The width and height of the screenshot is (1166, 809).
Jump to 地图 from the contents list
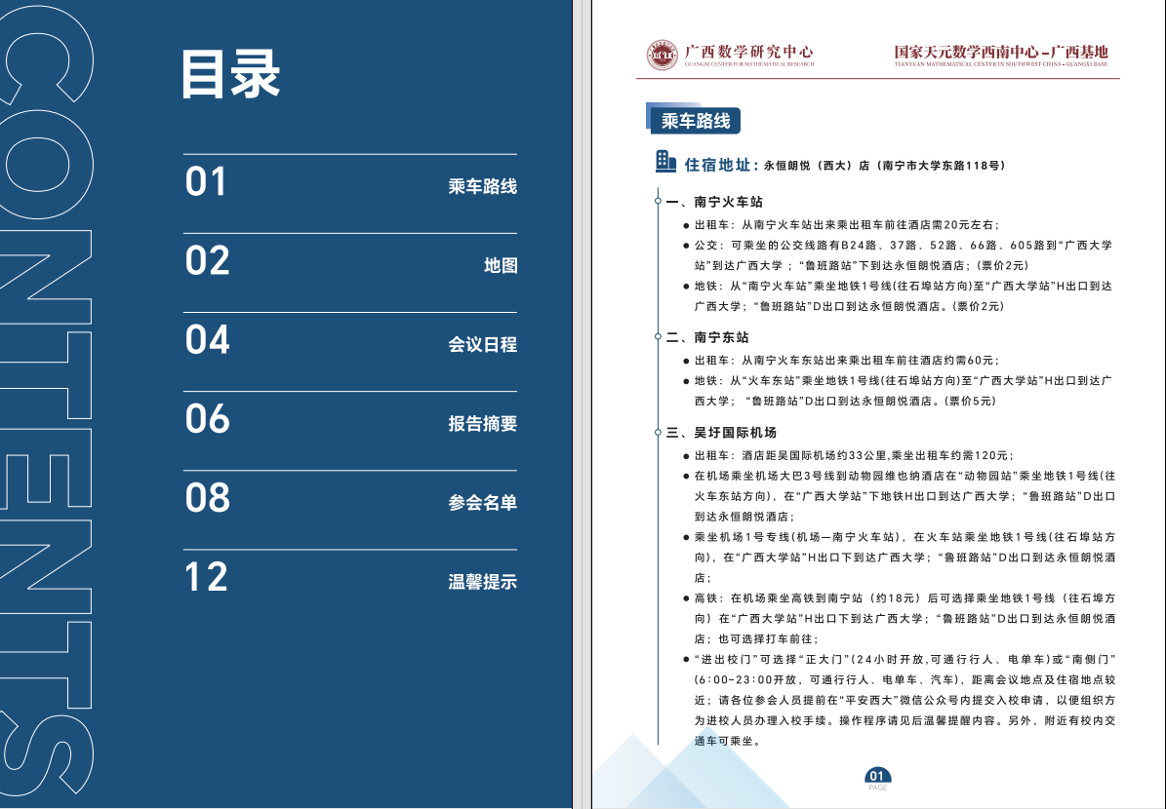501,265
